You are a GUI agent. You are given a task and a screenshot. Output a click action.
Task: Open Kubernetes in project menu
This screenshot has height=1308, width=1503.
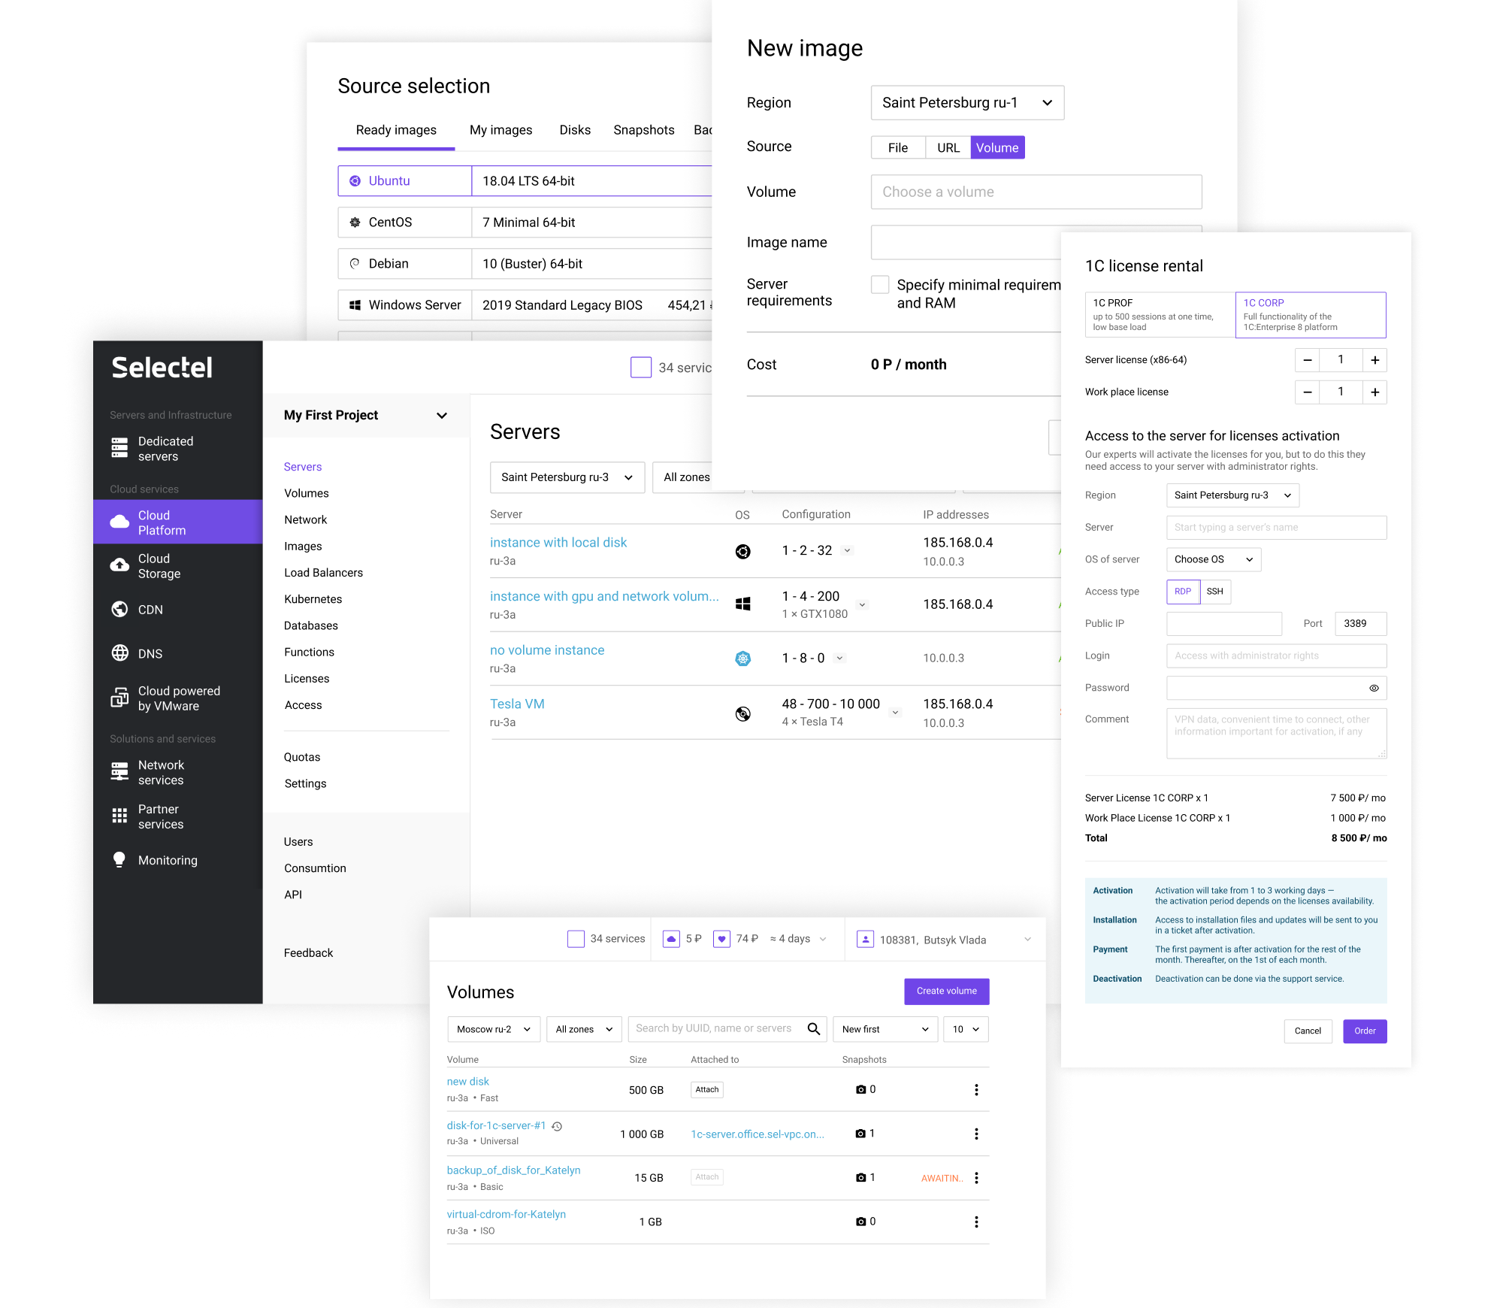[x=313, y=599]
